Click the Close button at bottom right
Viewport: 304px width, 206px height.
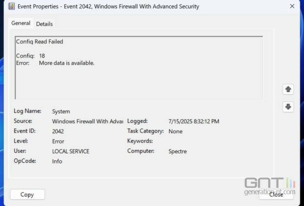coord(276,195)
